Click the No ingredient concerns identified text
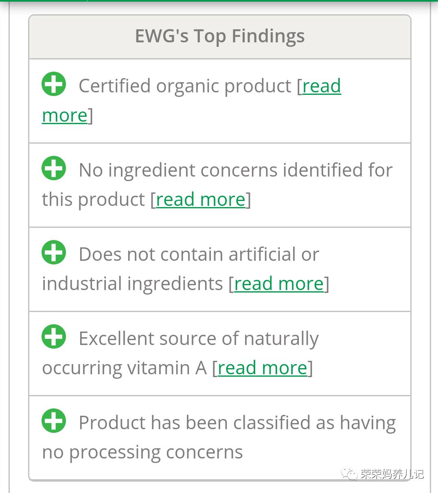 click(x=235, y=170)
